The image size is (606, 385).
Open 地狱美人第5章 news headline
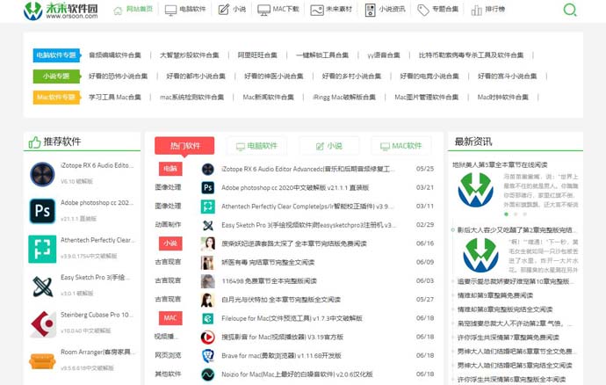point(500,165)
